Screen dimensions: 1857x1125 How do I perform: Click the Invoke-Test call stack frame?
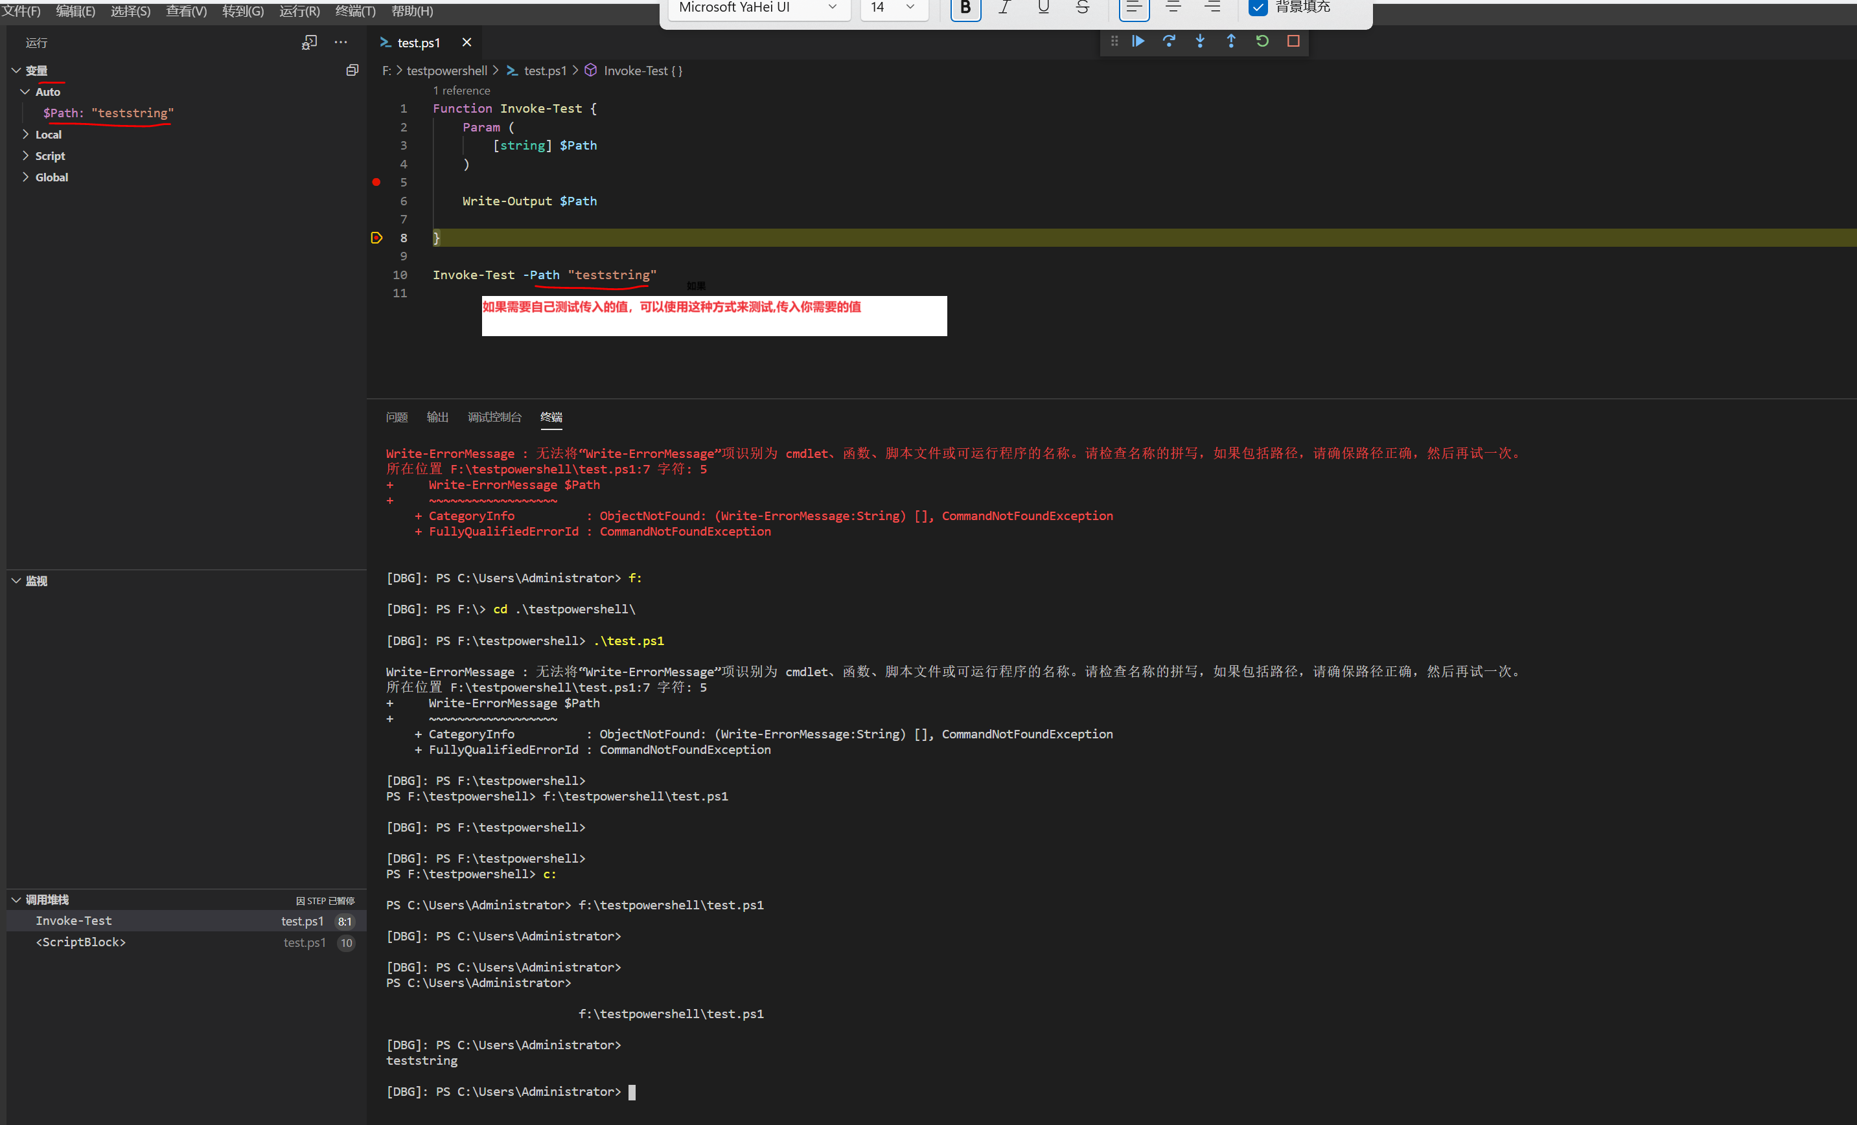point(186,921)
